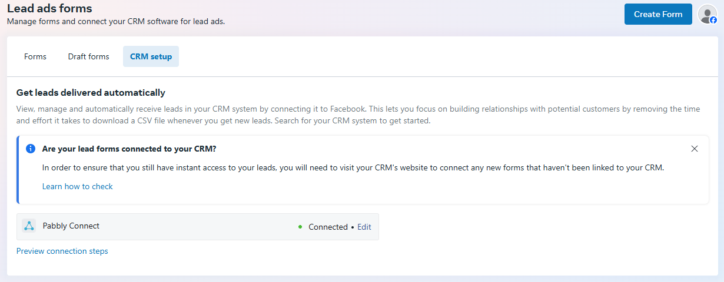Image resolution: width=724 pixels, height=282 pixels.
Task: Open the profile avatar menu
Action: point(707,14)
